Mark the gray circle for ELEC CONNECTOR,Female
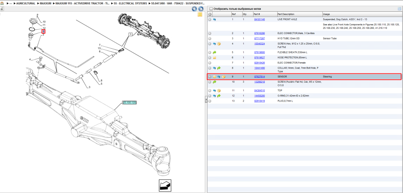The image size is (403, 193). tap(210, 63)
